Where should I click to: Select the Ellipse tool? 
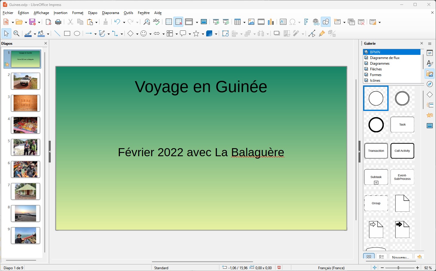[77, 34]
